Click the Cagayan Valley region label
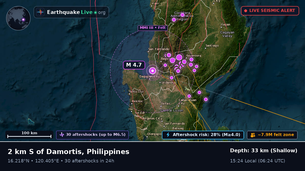305x171 pixels. pos(227,34)
